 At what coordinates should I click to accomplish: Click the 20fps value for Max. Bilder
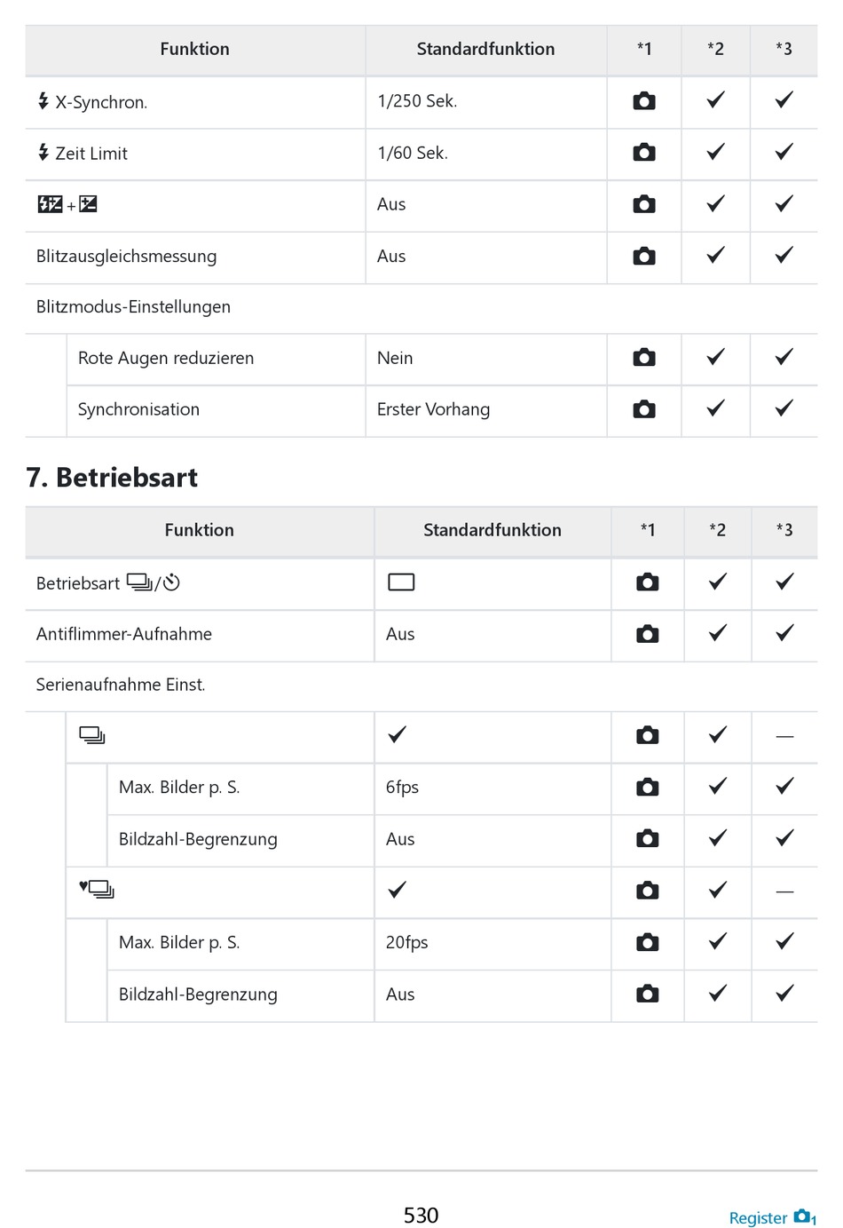406,942
